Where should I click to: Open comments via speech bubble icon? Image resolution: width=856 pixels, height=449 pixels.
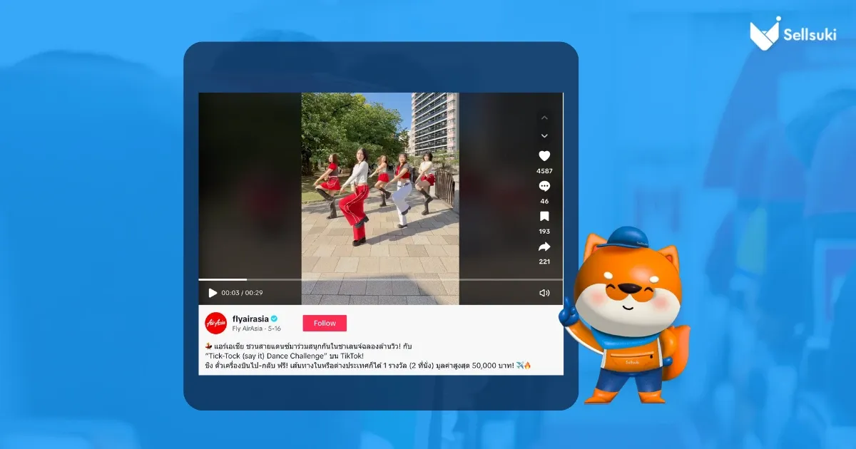coord(544,186)
